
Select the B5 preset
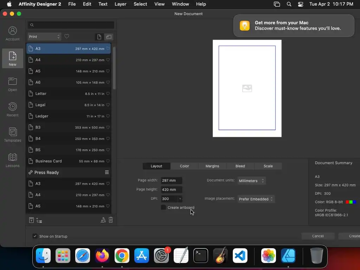click(69, 150)
